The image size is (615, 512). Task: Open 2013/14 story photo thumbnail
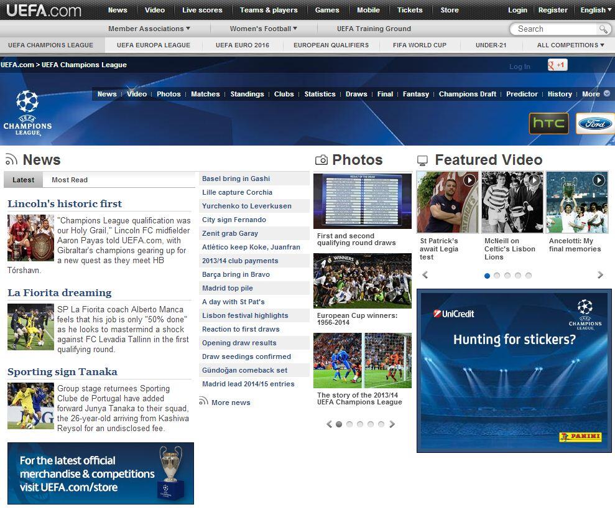(x=363, y=361)
